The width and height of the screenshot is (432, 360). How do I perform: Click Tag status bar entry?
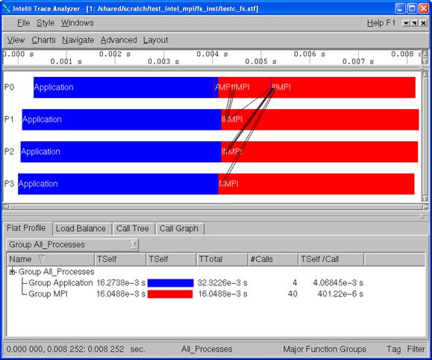pos(393,350)
